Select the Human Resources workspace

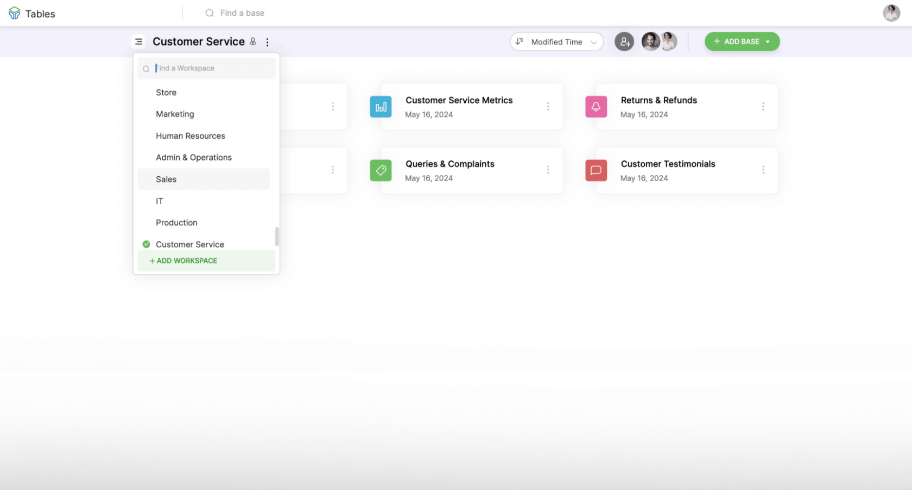(x=204, y=136)
